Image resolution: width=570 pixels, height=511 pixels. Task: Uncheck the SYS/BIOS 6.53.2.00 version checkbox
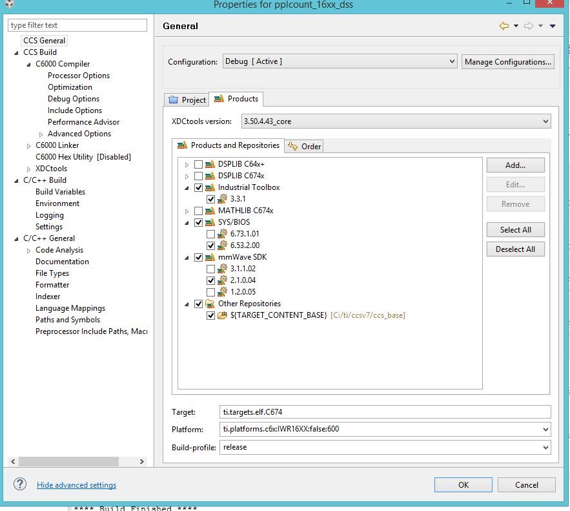[x=210, y=245]
